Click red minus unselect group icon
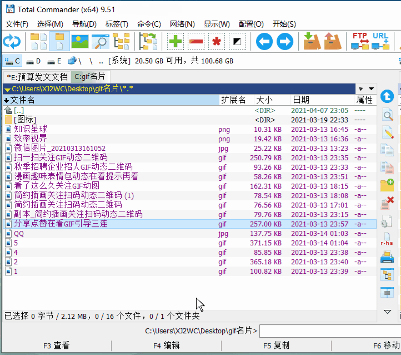The width and height of the screenshot is (401, 355). click(196, 41)
